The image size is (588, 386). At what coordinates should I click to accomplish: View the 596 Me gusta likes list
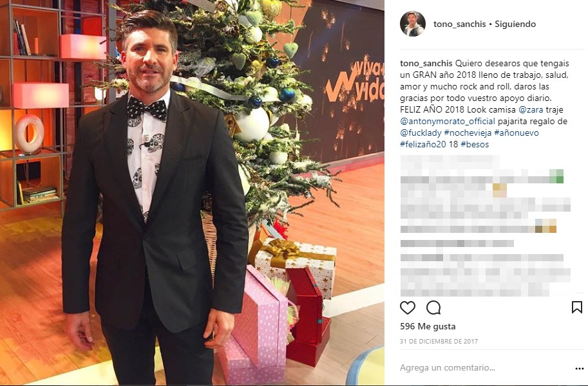tap(428, 326)
